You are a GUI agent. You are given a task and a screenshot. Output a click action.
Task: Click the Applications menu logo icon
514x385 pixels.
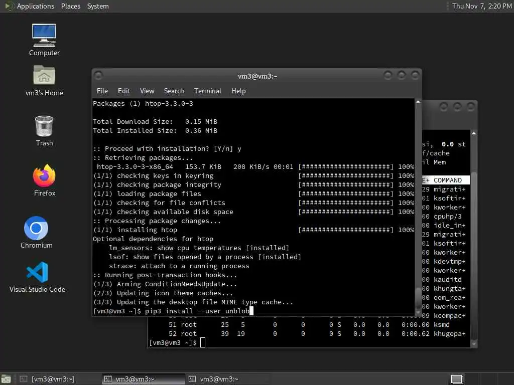coord(9,6)
